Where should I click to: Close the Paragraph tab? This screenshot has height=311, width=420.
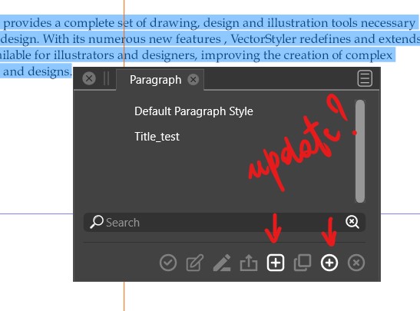coord(193,80)
